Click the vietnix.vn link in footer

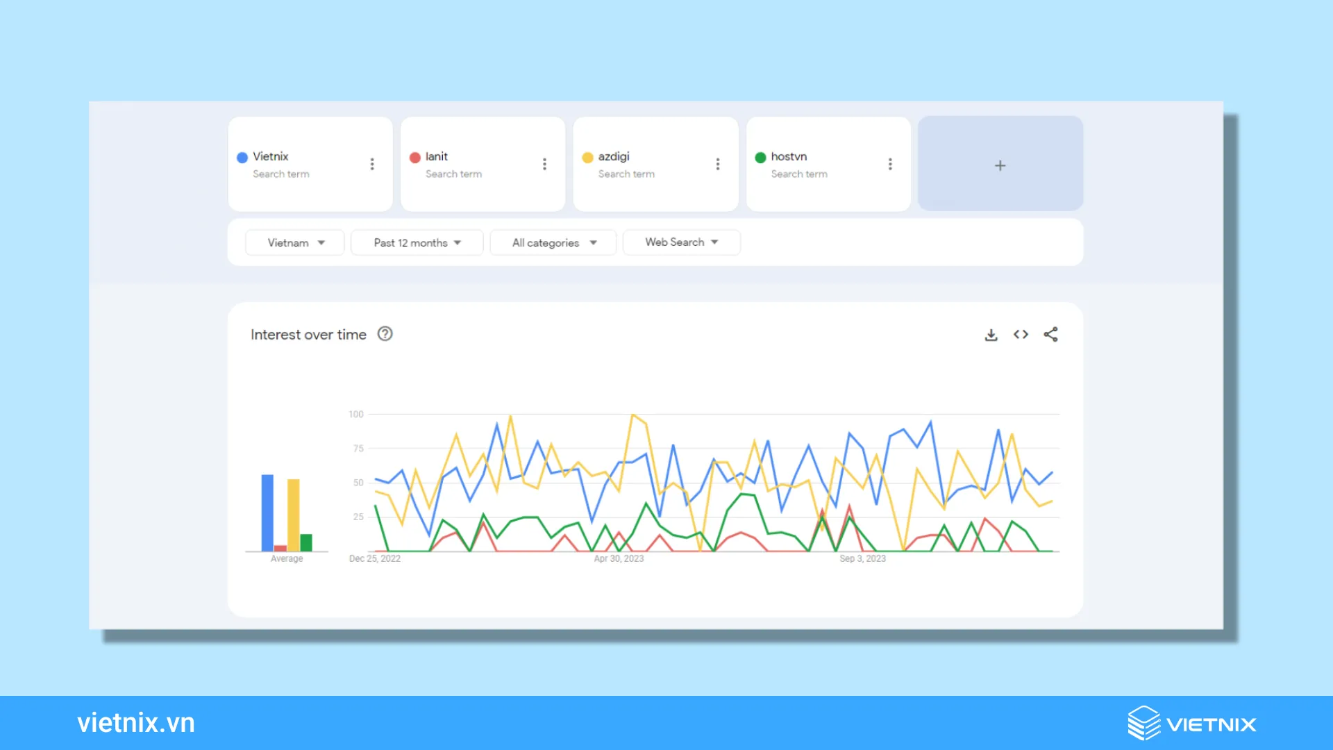pos(136,723)
